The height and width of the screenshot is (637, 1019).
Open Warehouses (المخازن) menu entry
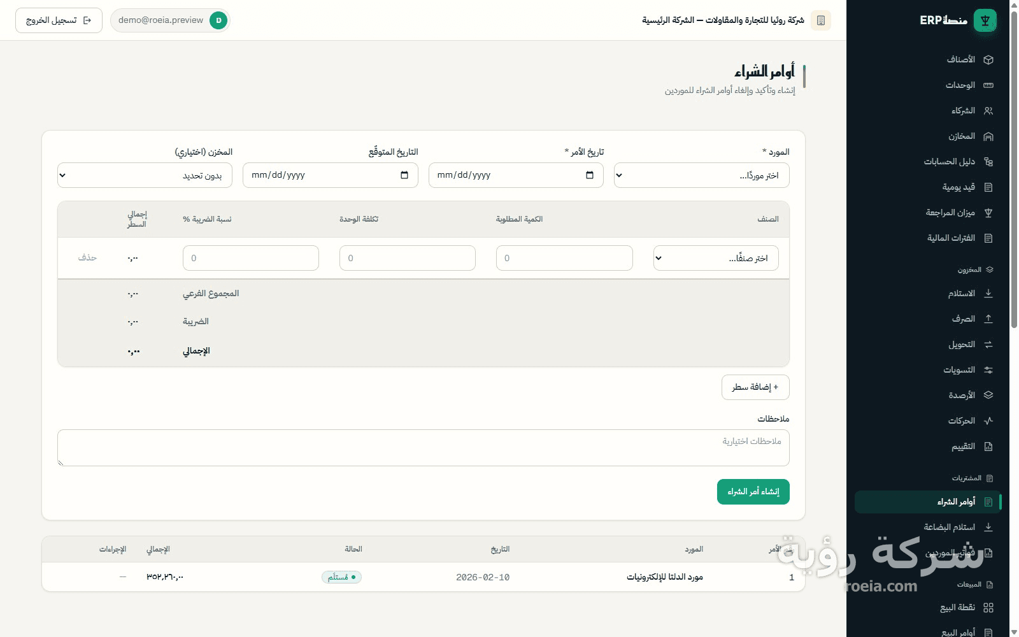(x=928, y=136)
